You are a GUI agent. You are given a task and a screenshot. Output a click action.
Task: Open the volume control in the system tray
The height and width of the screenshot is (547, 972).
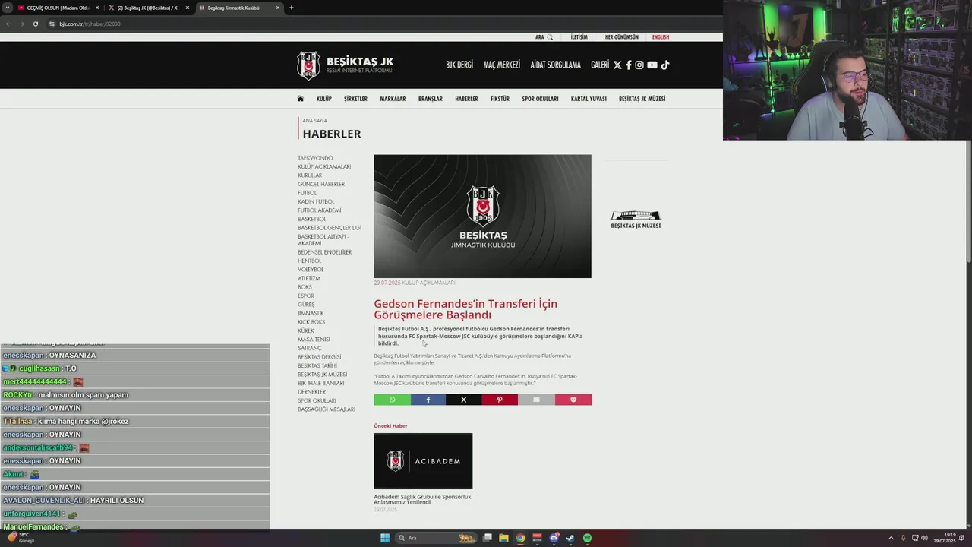(x=924, y=538)
